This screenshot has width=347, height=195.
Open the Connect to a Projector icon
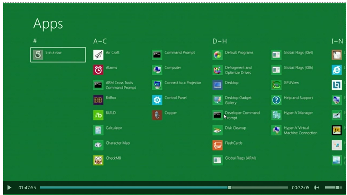tap(157, 85)
